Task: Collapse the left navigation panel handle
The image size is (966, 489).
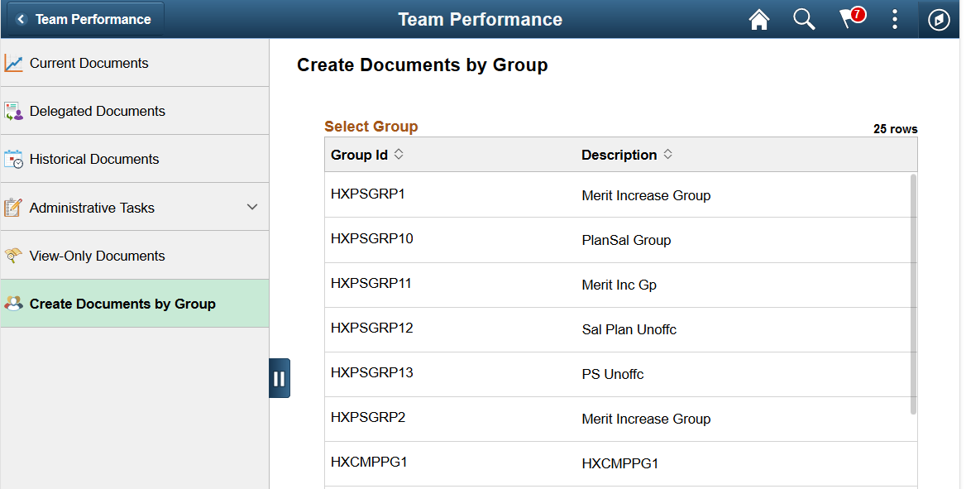Action: click(279, 378)
